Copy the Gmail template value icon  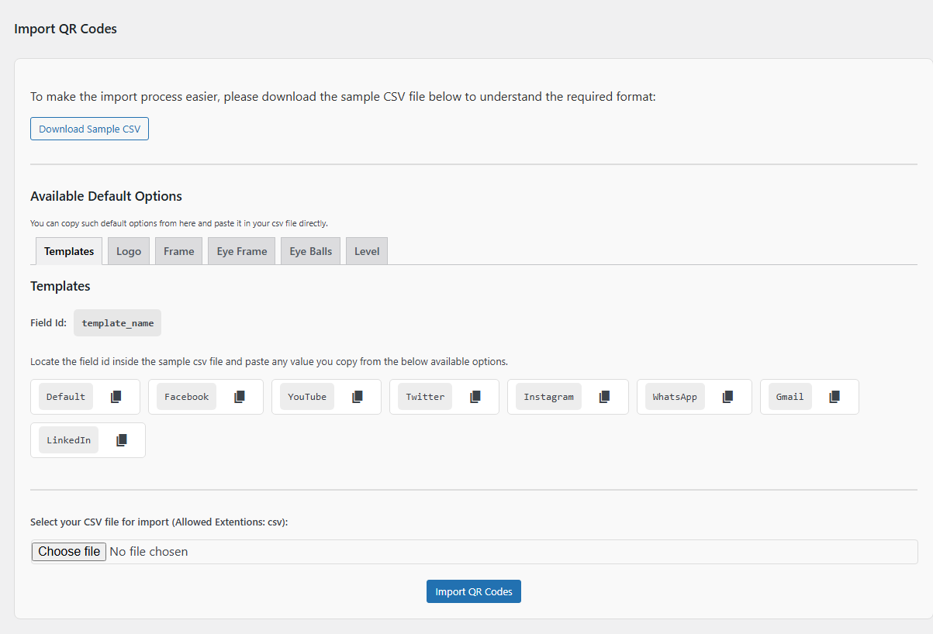[835, 397]
